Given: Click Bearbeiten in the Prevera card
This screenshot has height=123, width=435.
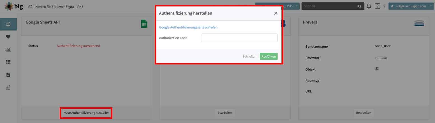Looking at the screenshot, I should click(364, 113).
